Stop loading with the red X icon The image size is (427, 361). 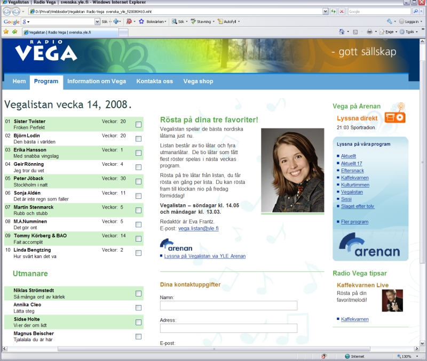coord(342,11)
